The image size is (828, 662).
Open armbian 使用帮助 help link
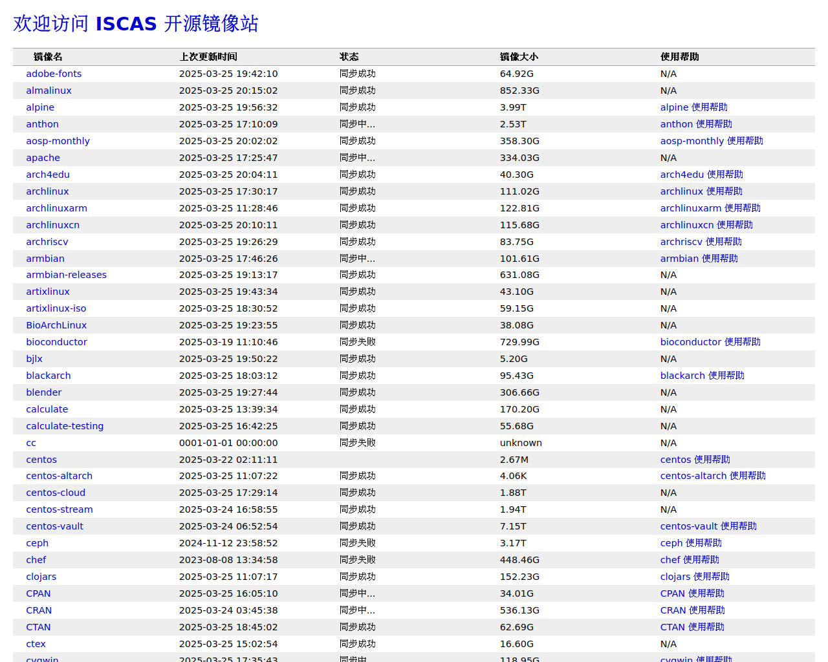(699, 259)
